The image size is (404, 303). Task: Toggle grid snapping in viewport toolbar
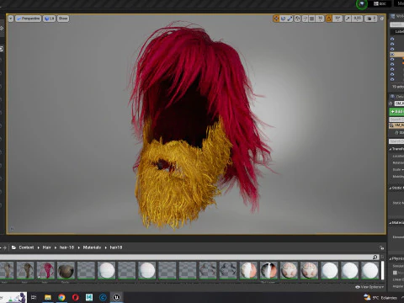(312, 19)
